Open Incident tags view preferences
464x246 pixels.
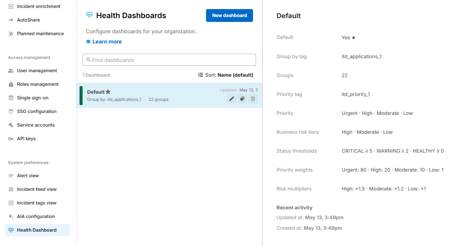tap(37, 203)
